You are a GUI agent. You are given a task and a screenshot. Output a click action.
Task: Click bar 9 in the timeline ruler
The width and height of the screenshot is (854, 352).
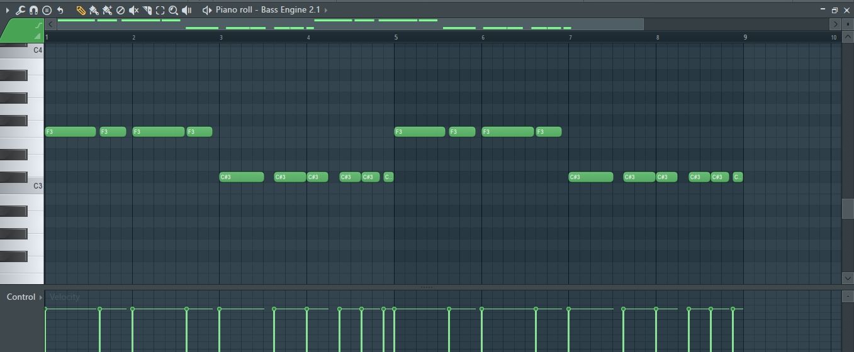pyautogui.click(x=745, y=38)
